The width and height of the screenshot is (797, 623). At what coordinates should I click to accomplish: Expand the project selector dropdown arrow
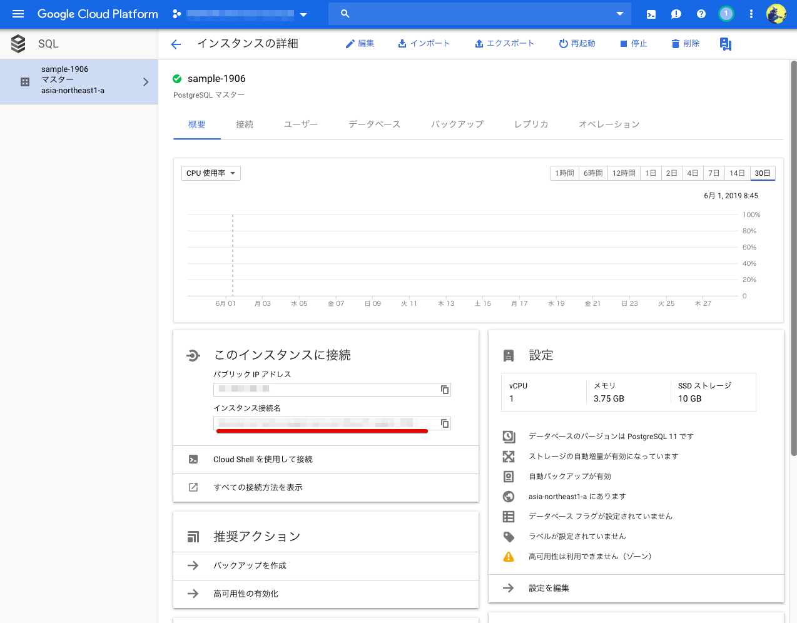[x=303, y=14]
